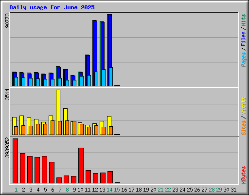Screen dimensions: 249x195
Task: Select day 18 on the axis
Action: [x=139, y=190]
